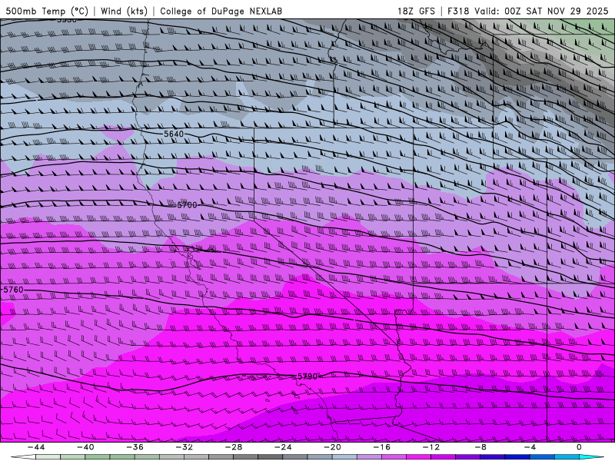Click the -28 color scale label

234,447
